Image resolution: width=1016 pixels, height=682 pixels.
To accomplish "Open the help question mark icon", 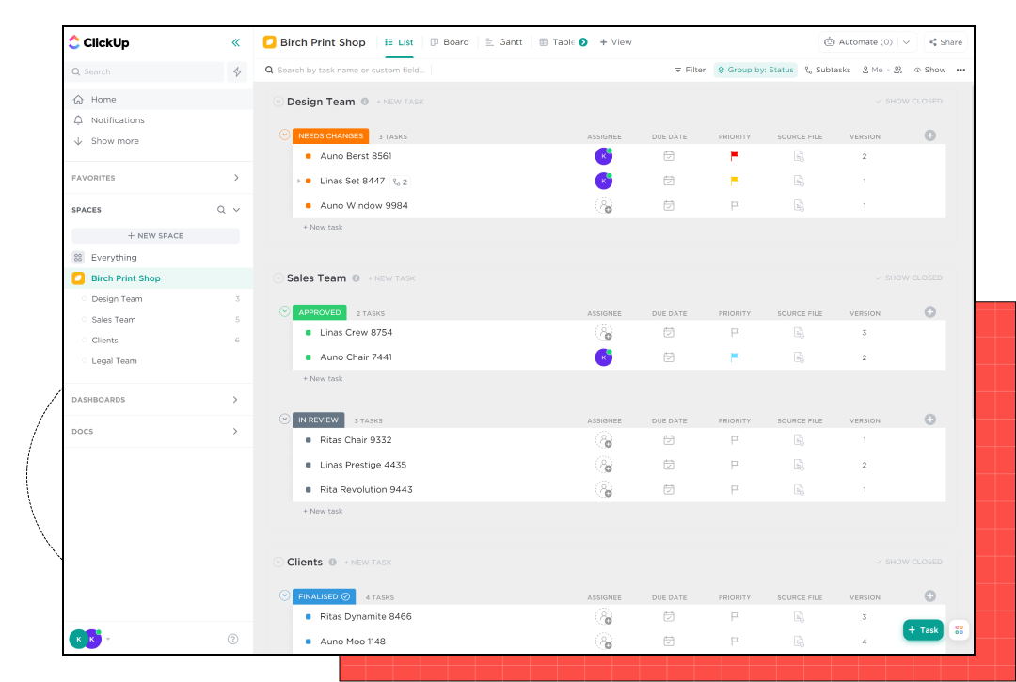I will click(x=233, y=640).
